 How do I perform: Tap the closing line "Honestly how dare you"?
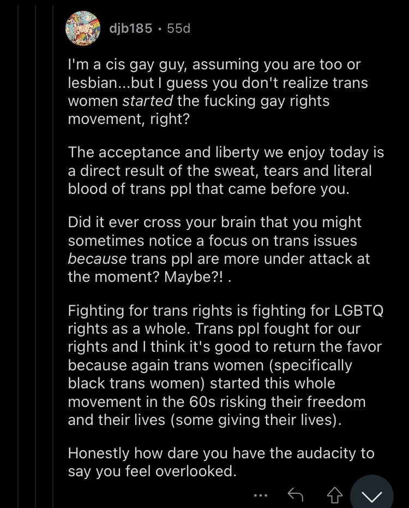(x=221, y=462)
